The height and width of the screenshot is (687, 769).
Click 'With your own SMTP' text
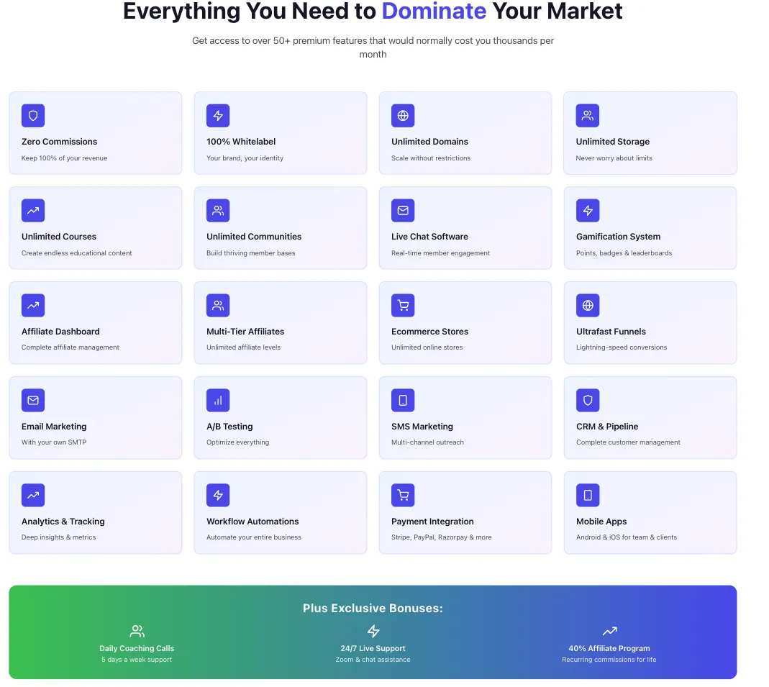coord(54,442)
